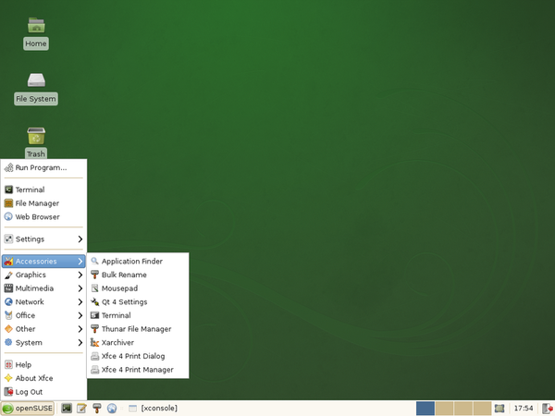This screenshot has width=555, height=416.
Task: Click the [xconsole] taskbar button
Action: pyautogui.click(x=153, y=409)
